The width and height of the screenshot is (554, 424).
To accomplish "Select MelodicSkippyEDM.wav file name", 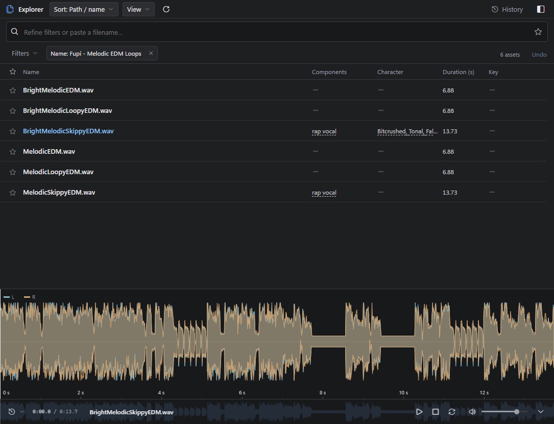I will point(59,193).
